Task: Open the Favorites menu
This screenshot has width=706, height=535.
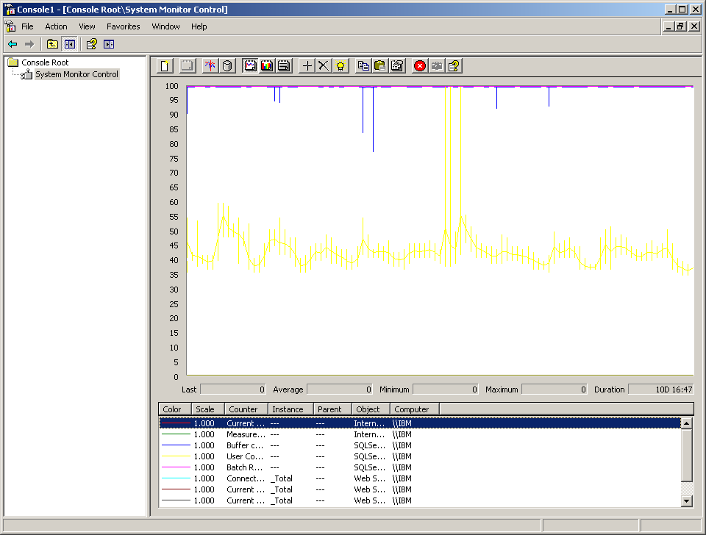Action: [124, 26]
